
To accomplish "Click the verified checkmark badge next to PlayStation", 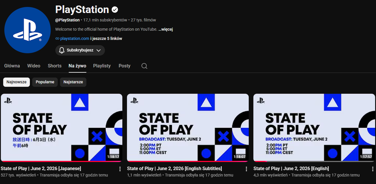I will 115,10.
